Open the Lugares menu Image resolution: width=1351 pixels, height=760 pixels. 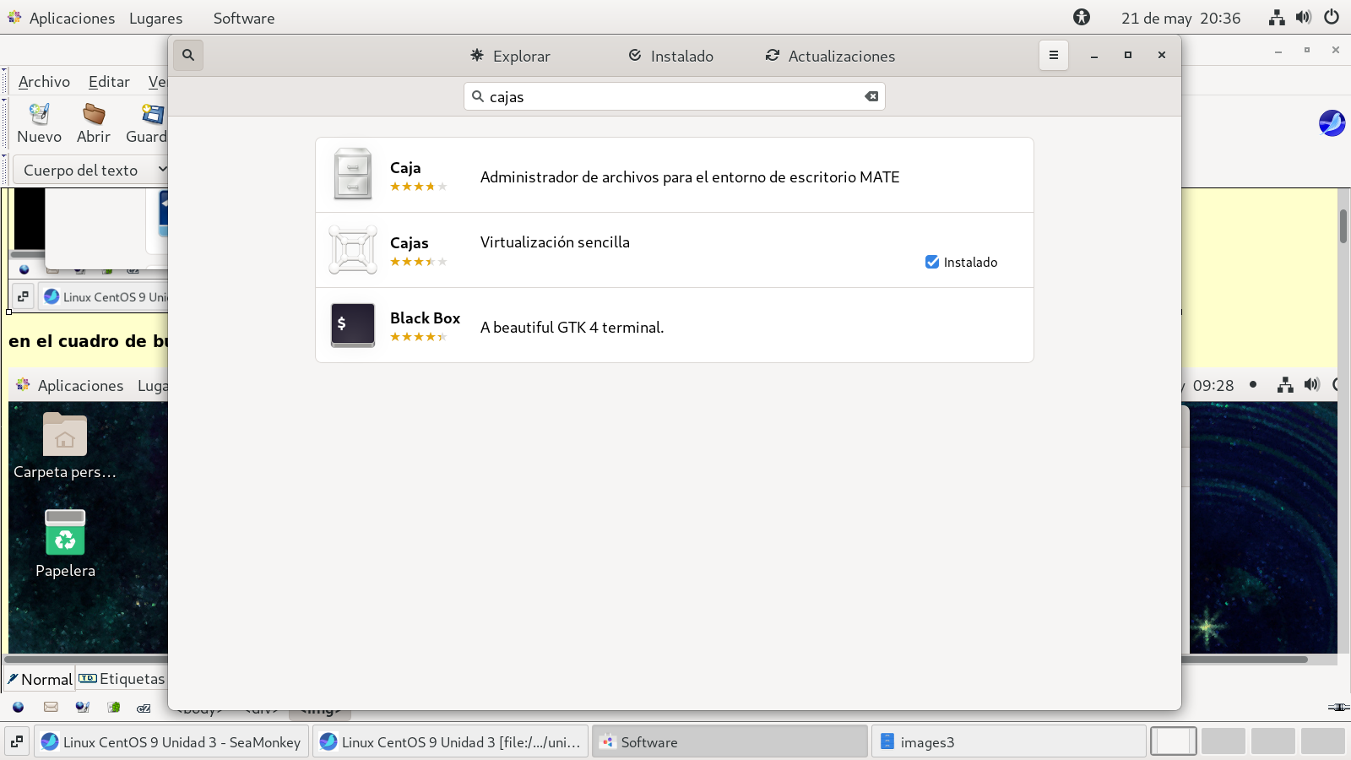click(x=155, y=19)
